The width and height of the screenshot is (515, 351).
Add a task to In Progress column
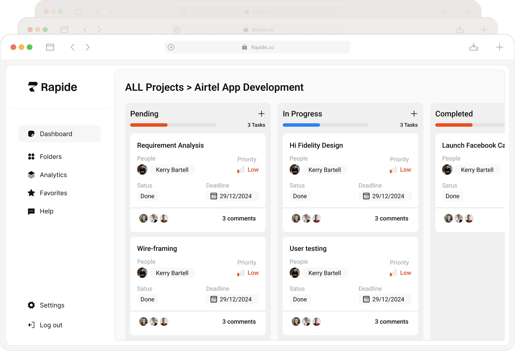coord(414,113)
